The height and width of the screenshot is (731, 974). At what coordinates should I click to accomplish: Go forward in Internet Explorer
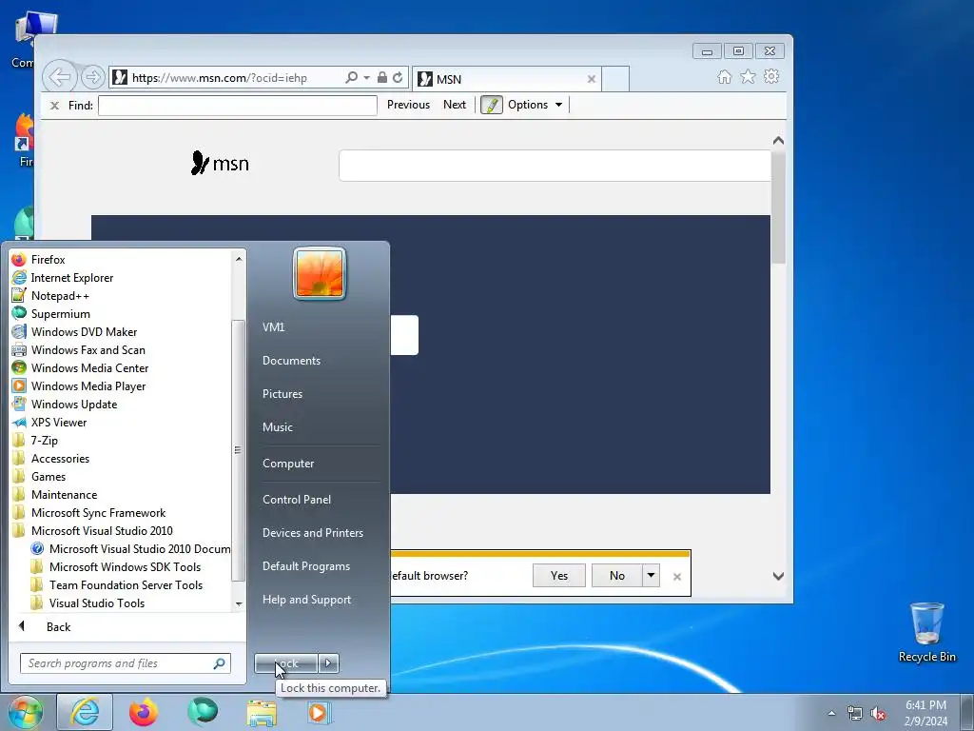(92, 77)
